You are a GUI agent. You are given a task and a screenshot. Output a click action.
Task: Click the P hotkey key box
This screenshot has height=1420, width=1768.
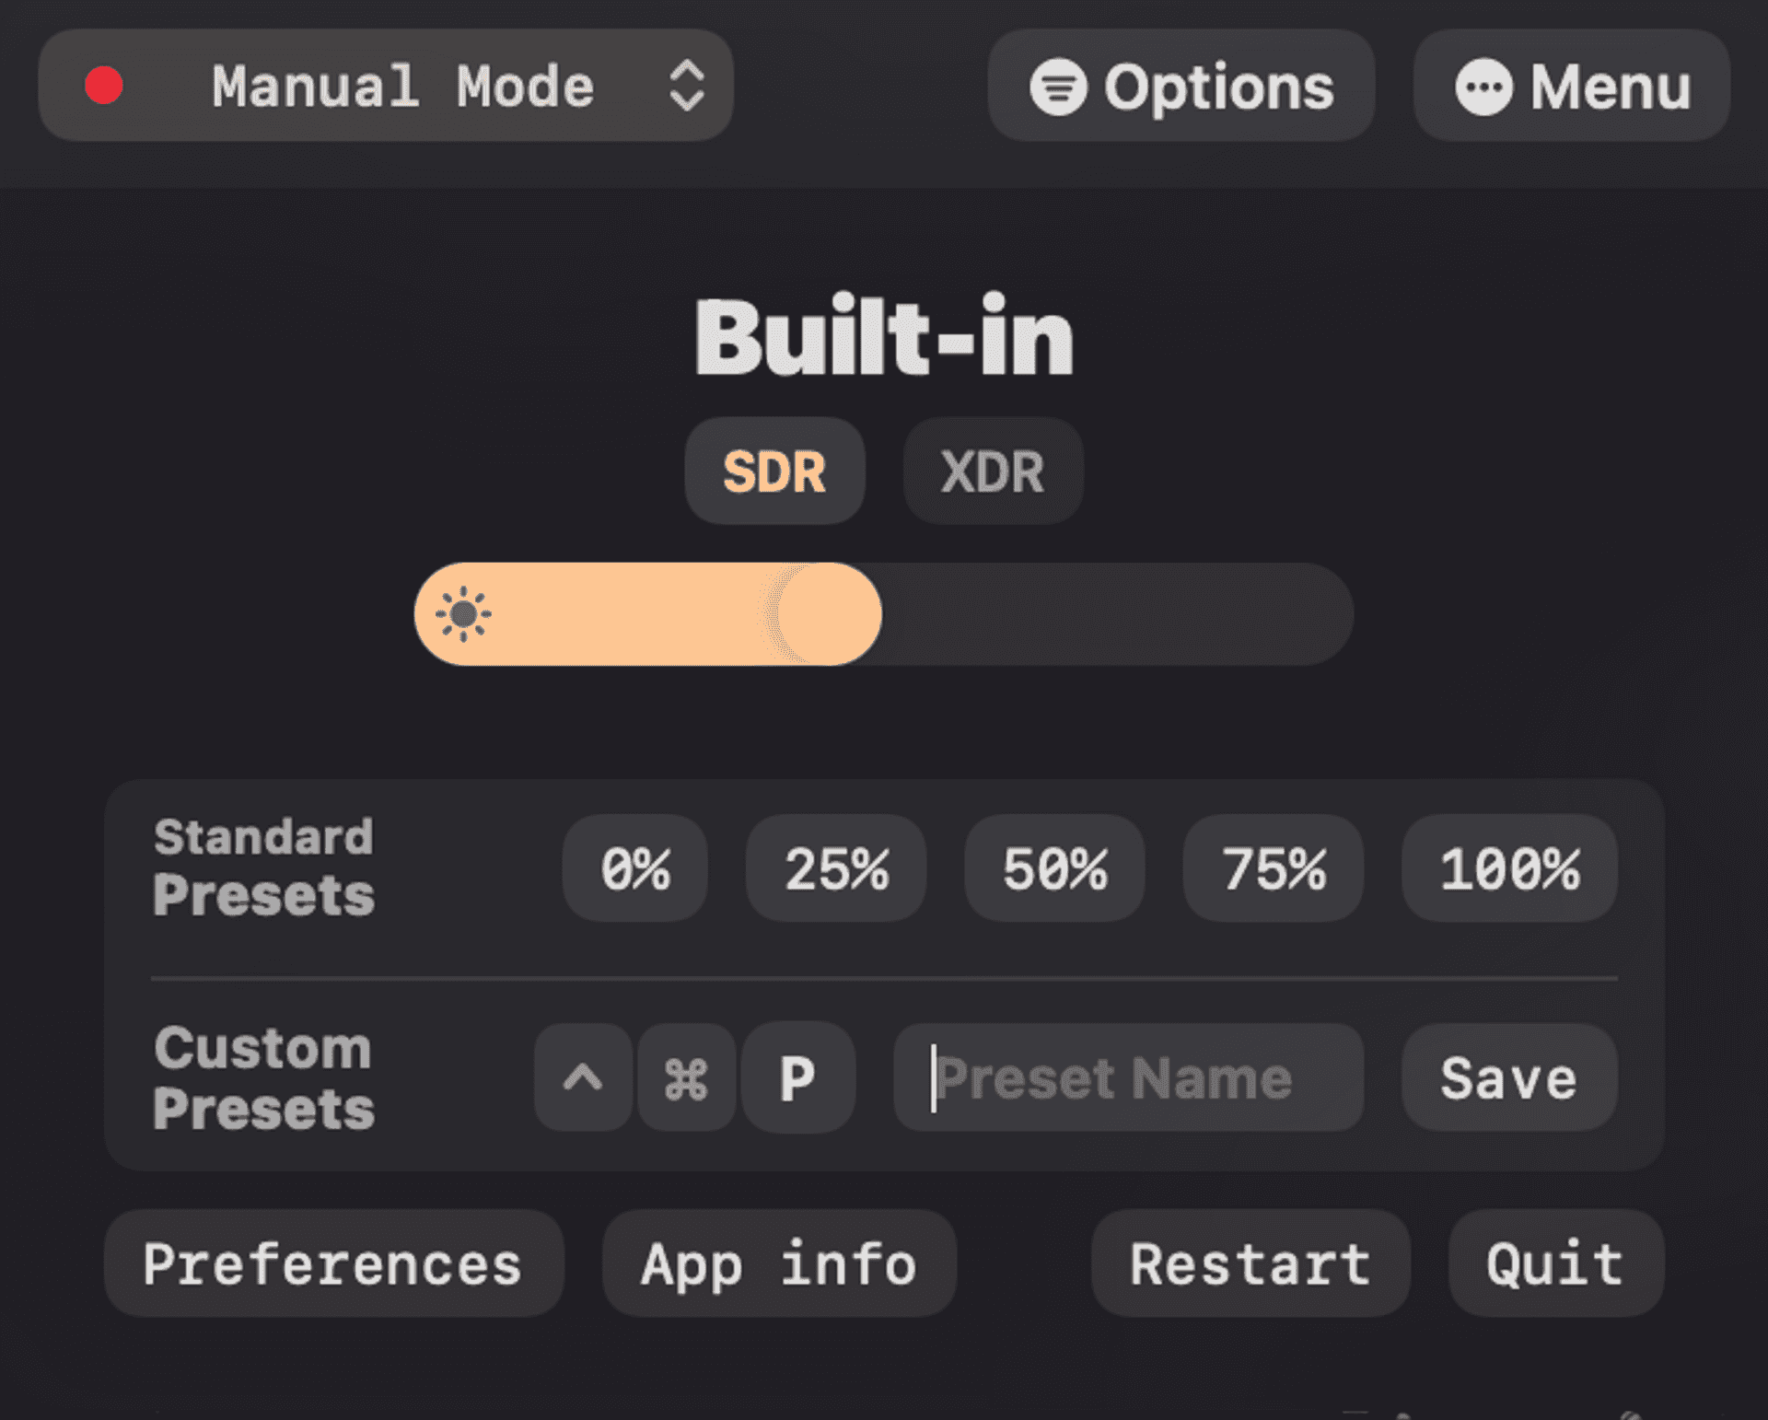coord(797,1077)
